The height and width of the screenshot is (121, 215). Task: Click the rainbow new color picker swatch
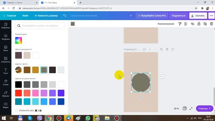pos(18,40)
